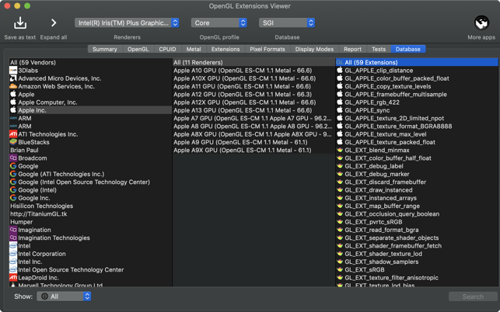Viewport: 500px width, 312px height.
Task: Select the Apple A8X GPU renderer row
Action: pos(253,134)
